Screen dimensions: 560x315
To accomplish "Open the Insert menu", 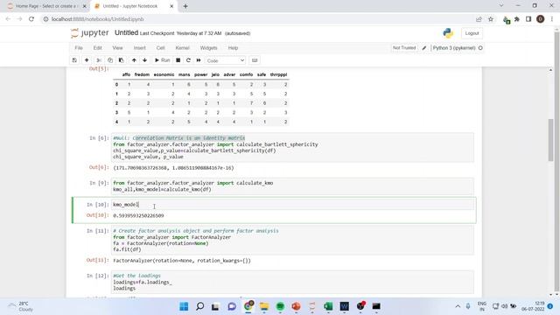I will [x=140, y=48].
